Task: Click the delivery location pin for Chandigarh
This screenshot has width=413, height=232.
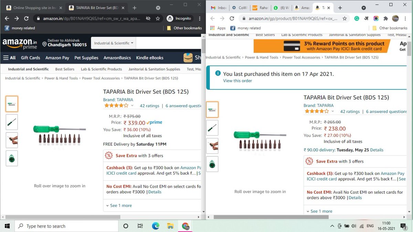Action: click(44, 44)
